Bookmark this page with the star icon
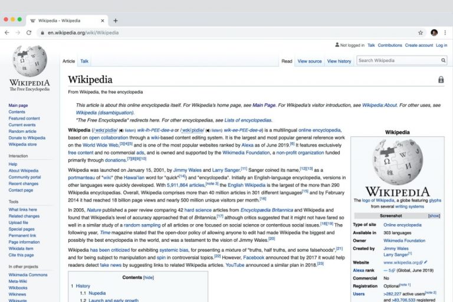The height and width of the screenshot is (302, 453). click(x=421, y=32)
